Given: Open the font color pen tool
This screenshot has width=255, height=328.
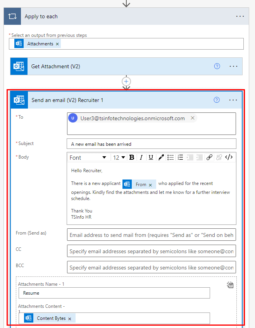Looking at the screenshot, I should [x=161, y=157].
